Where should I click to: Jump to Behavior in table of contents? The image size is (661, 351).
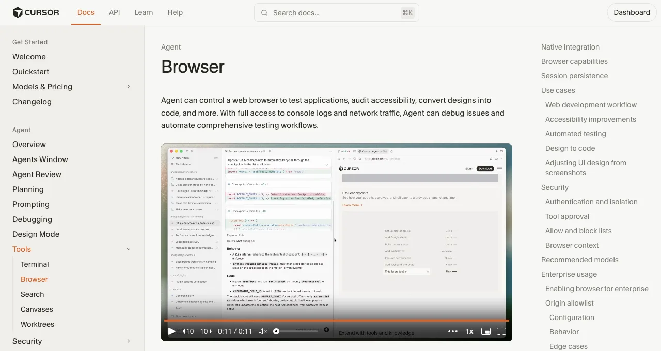564,332
